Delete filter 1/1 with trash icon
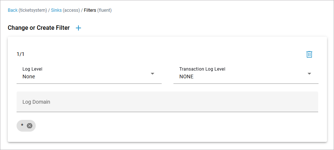334x150 pixels. (x=309, y=54)
